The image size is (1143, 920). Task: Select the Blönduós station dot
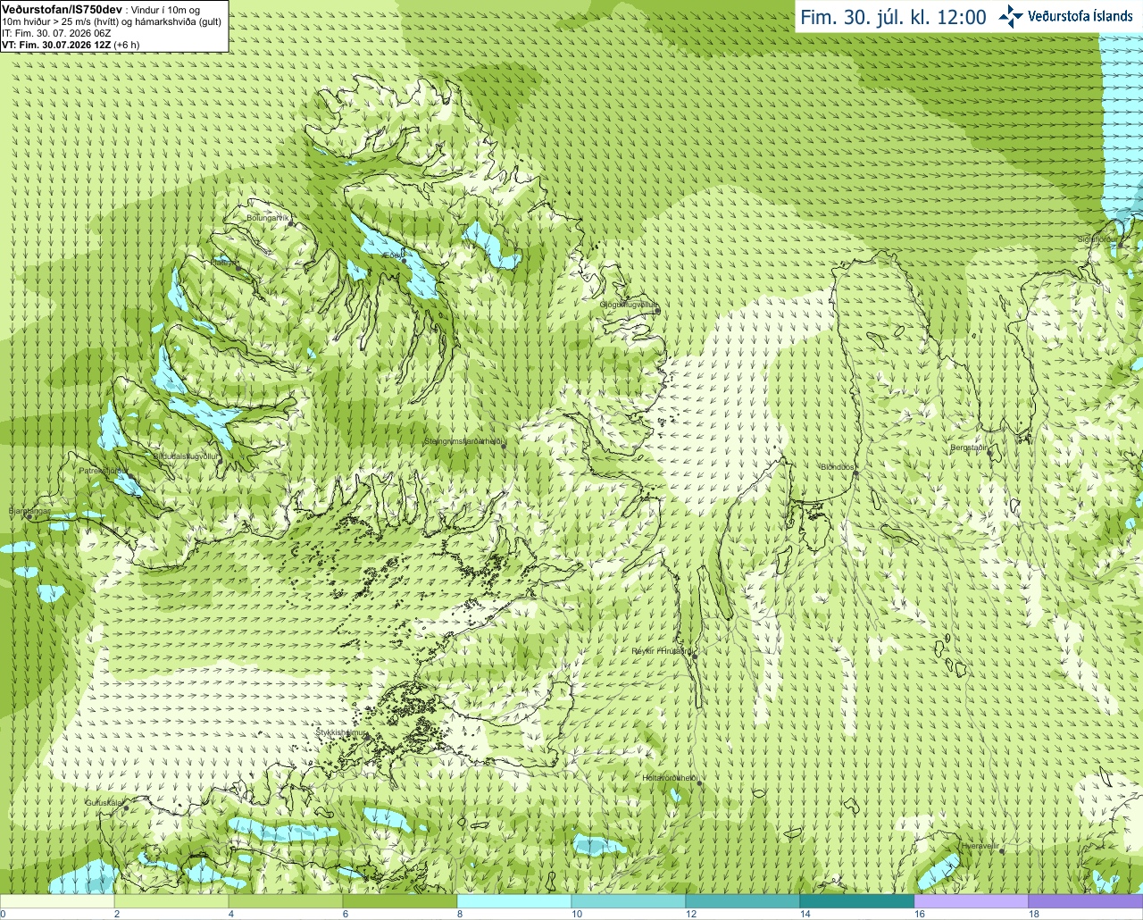tap(855, 474)
